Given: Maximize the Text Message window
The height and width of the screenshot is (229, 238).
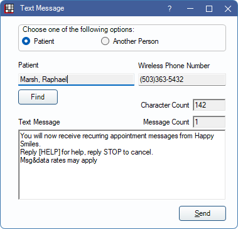Looking at the screenshot, I should coord(209,9).
